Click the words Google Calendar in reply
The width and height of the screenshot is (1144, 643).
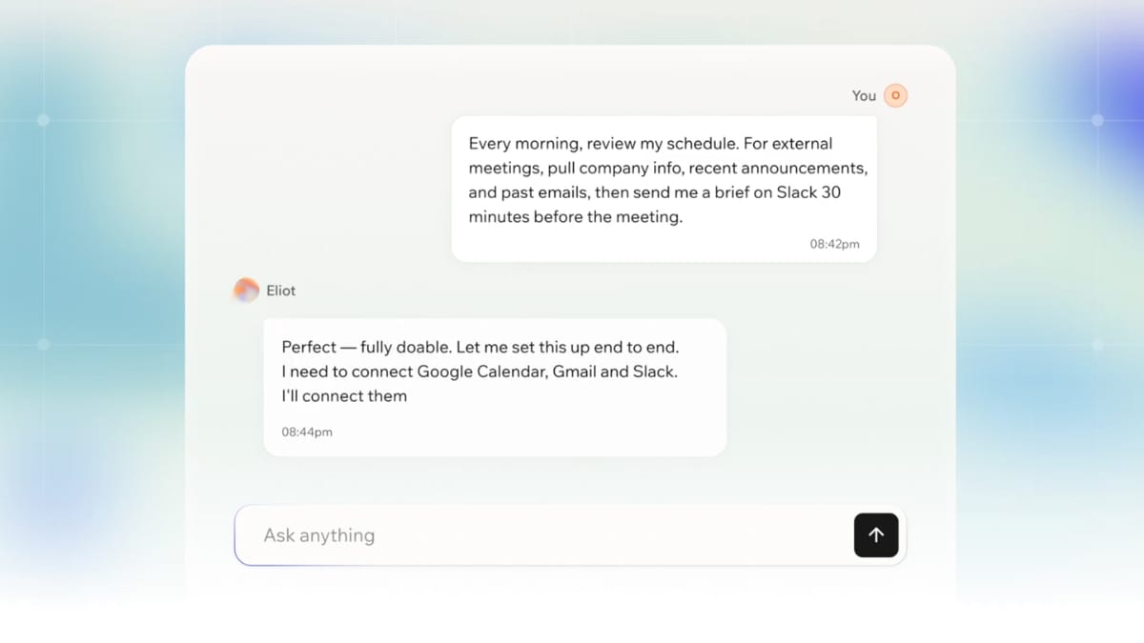(x=483, y=372)
